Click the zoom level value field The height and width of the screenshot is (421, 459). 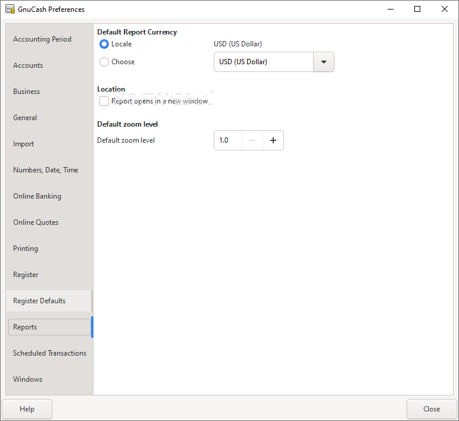(x=228, y=140)
